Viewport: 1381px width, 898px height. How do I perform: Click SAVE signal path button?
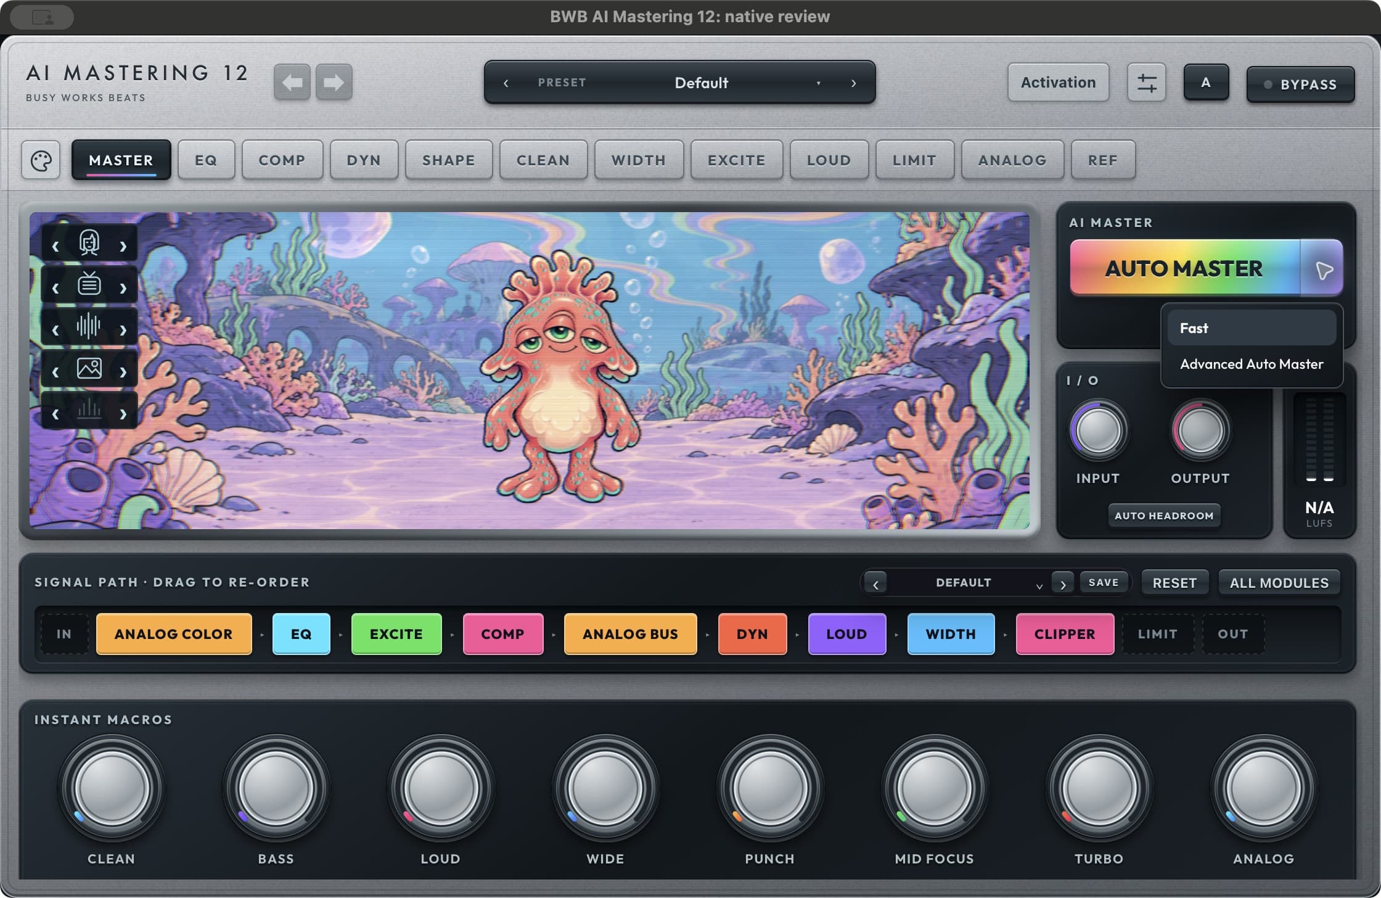(x=1104, y=583)
